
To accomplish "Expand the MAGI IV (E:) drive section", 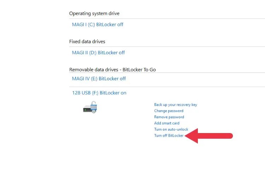I will pyautogui.click(x=99, y=78).
